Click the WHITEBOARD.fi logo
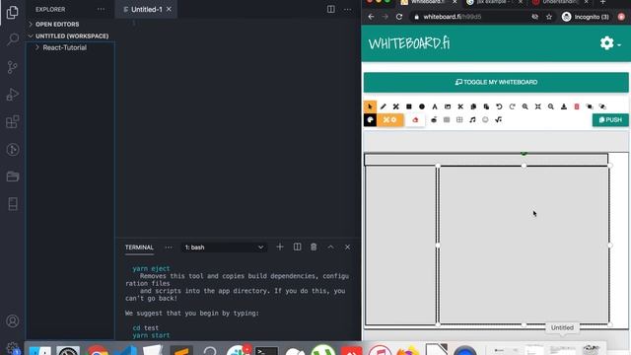 (x=409, y=43)
